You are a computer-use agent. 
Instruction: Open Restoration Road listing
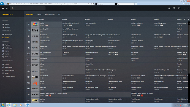point(73,89)
